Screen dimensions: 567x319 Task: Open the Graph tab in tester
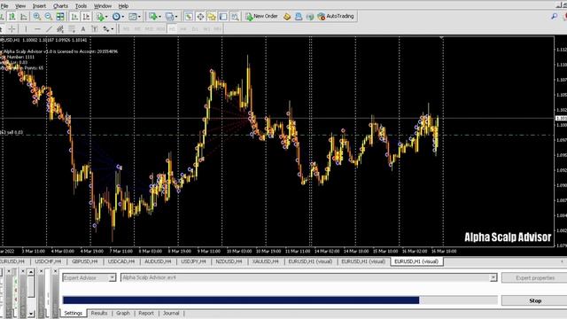point(123,313)
